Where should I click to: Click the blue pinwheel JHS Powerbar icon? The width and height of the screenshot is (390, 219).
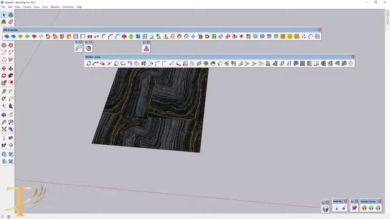138,36
